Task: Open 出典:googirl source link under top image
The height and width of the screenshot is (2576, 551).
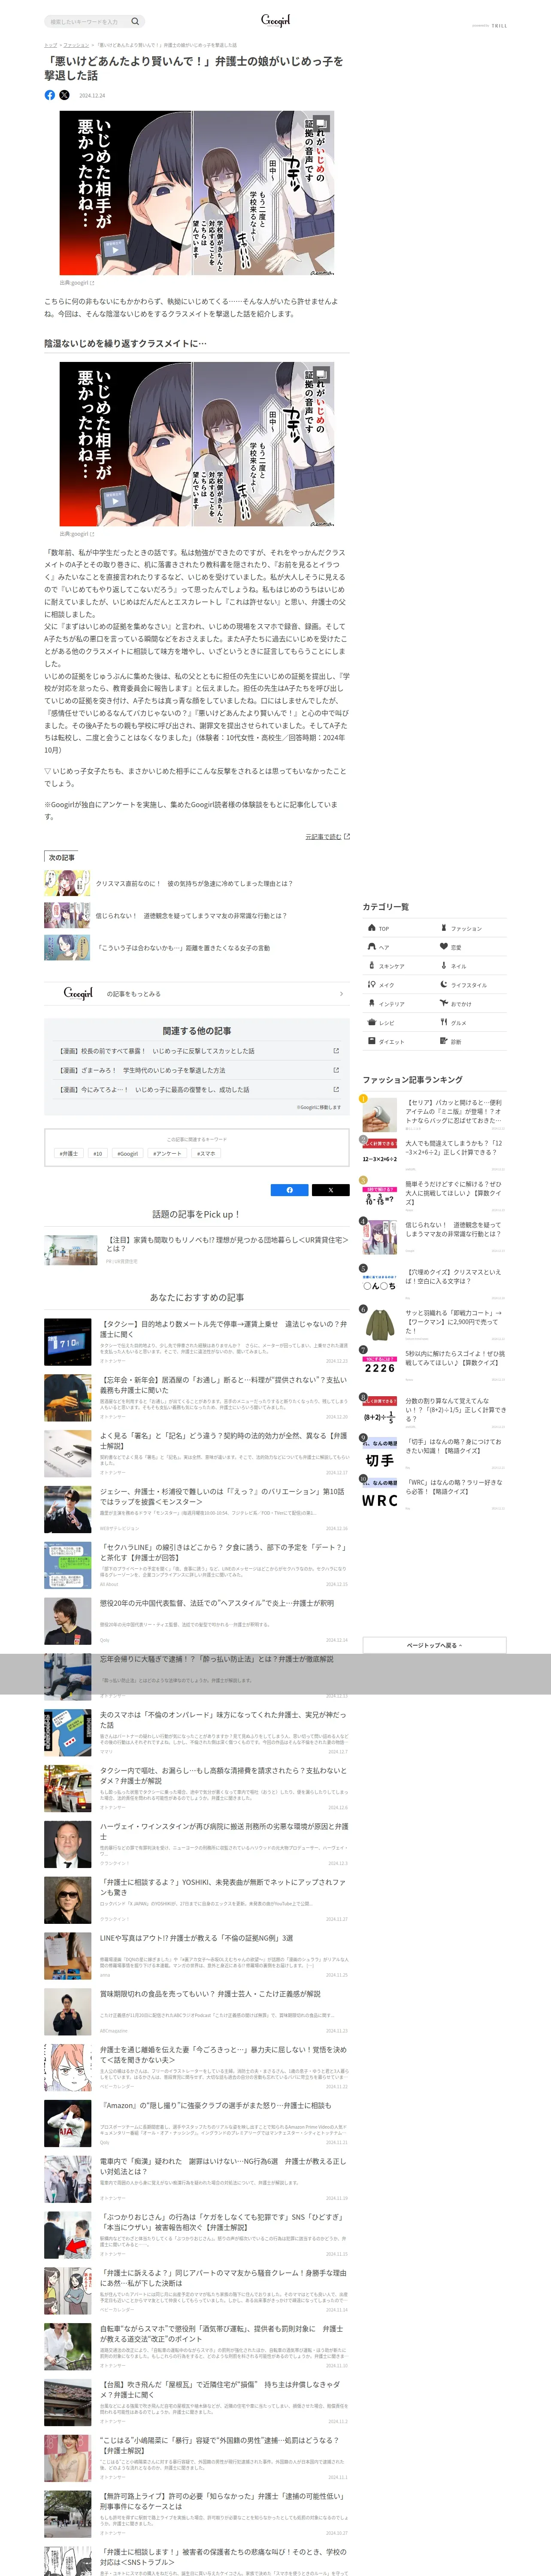Action: click(x=77, y=283)
